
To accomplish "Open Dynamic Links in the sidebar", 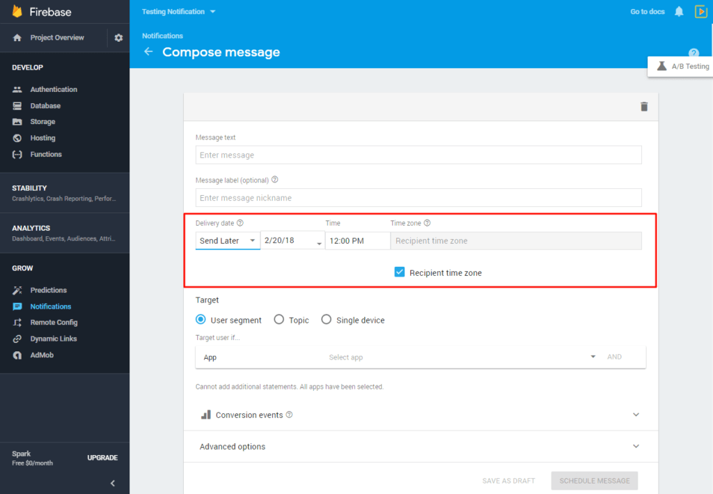I will click(x=54, y=339).
